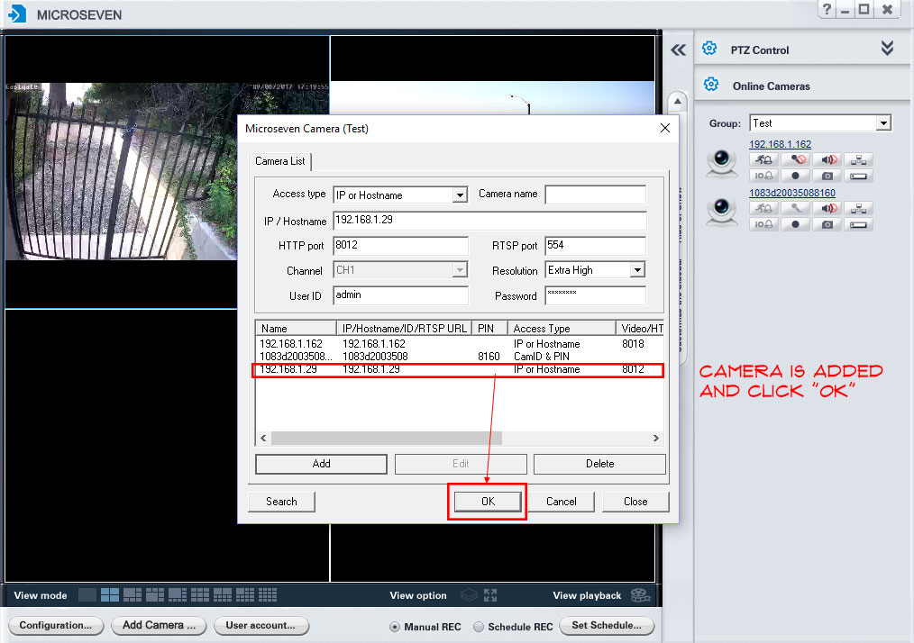This screenshot has width=914, height=643.
Task: Open camera link 192.168.1.162
Action: [x=780, y=144]
